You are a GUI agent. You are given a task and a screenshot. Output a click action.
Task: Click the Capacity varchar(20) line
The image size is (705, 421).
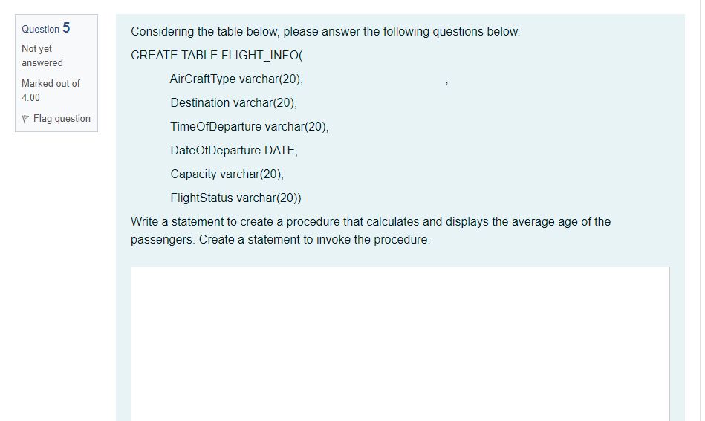tap(227, 174)
